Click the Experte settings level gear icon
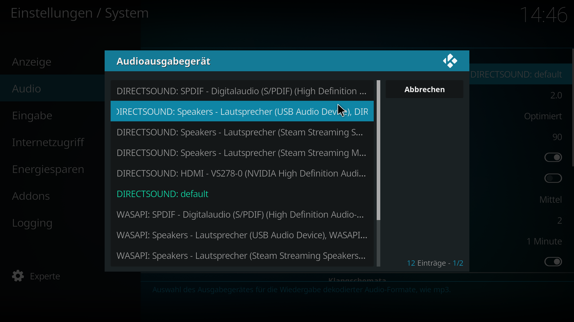574x322 pixels. 18,276
